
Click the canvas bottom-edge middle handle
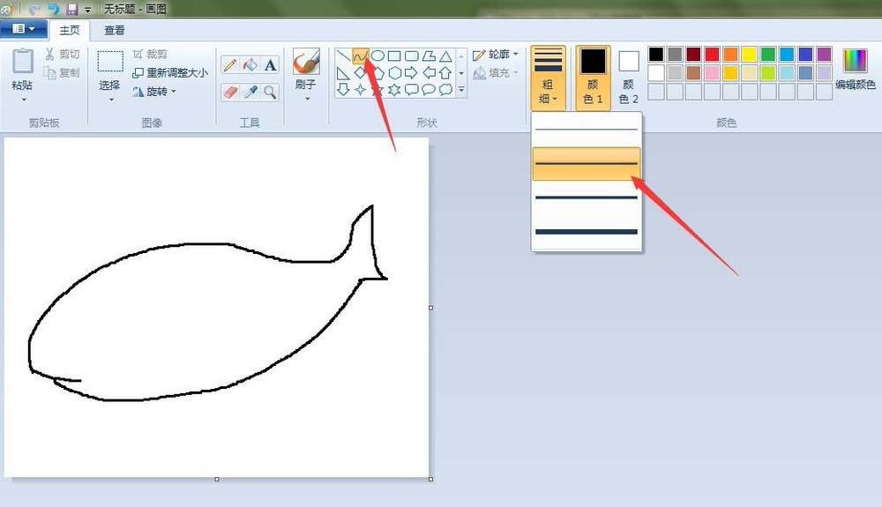click(x=217, y=479)
